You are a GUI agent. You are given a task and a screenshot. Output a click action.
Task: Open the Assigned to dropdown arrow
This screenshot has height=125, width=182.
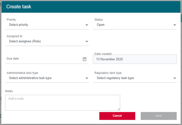87,41
